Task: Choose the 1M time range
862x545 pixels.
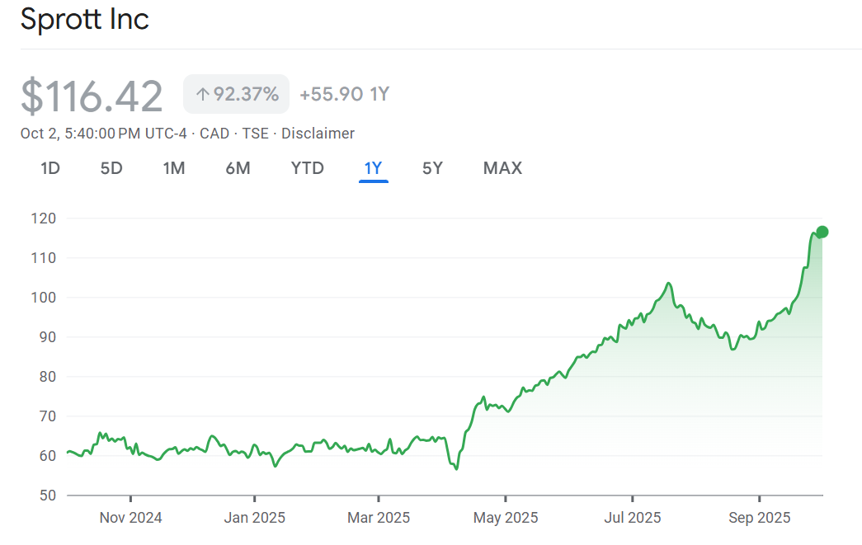Action: [x=173, y=168]
